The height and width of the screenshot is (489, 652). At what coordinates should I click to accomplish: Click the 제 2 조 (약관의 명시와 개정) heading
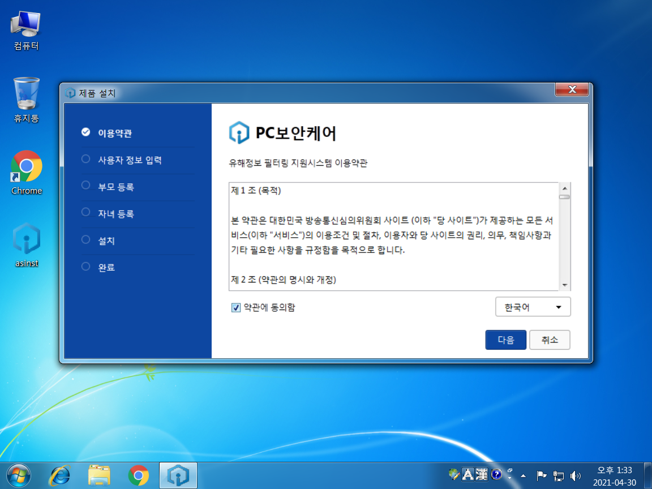(283, 280)
